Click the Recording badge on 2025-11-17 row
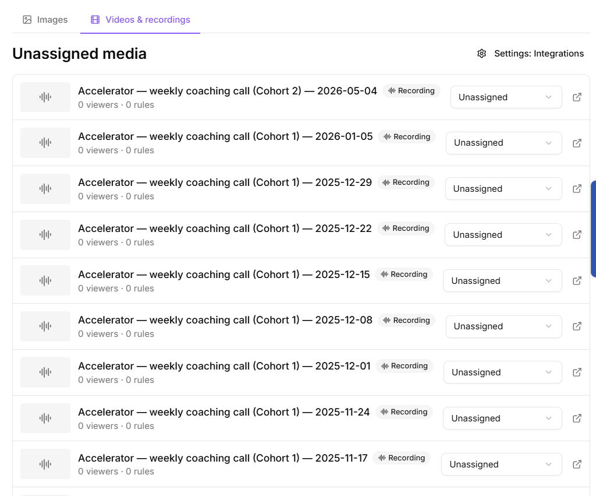This screenshot has width=596, height=496. pos(402,458)
